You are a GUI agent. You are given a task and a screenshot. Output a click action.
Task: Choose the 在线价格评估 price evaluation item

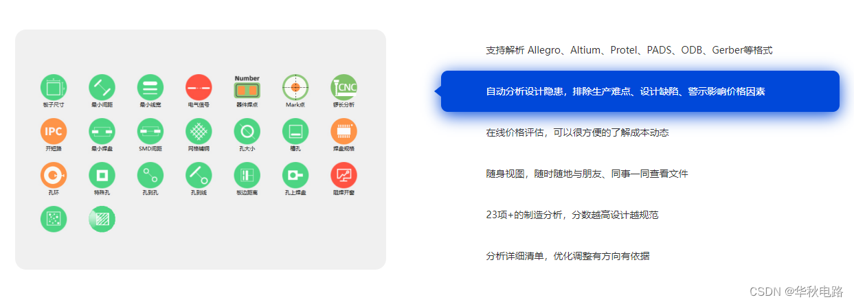point(577,132)
